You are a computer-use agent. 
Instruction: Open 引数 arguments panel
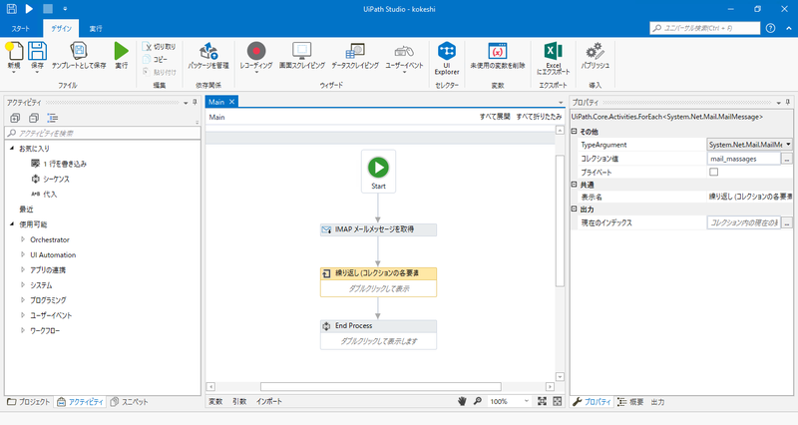[239, 402]
